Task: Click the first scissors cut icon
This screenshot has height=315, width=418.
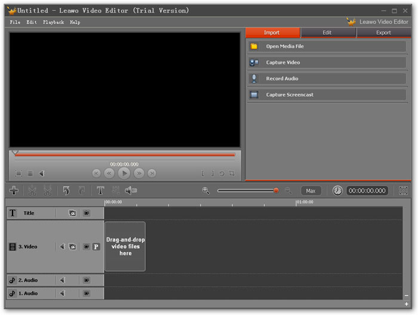Action: [x=32, y=190]
